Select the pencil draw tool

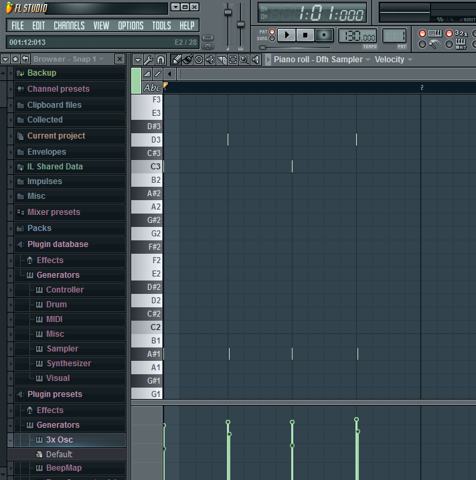click(x=177, y=60)
